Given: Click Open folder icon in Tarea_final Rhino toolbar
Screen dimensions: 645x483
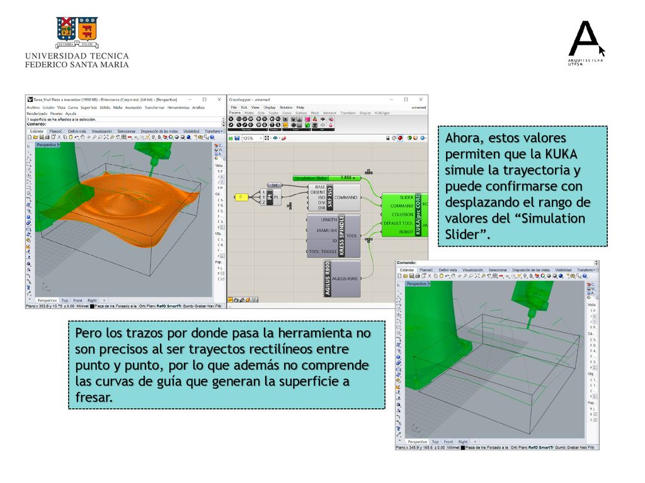Looking at the screenshot, I should coord(35,137).
